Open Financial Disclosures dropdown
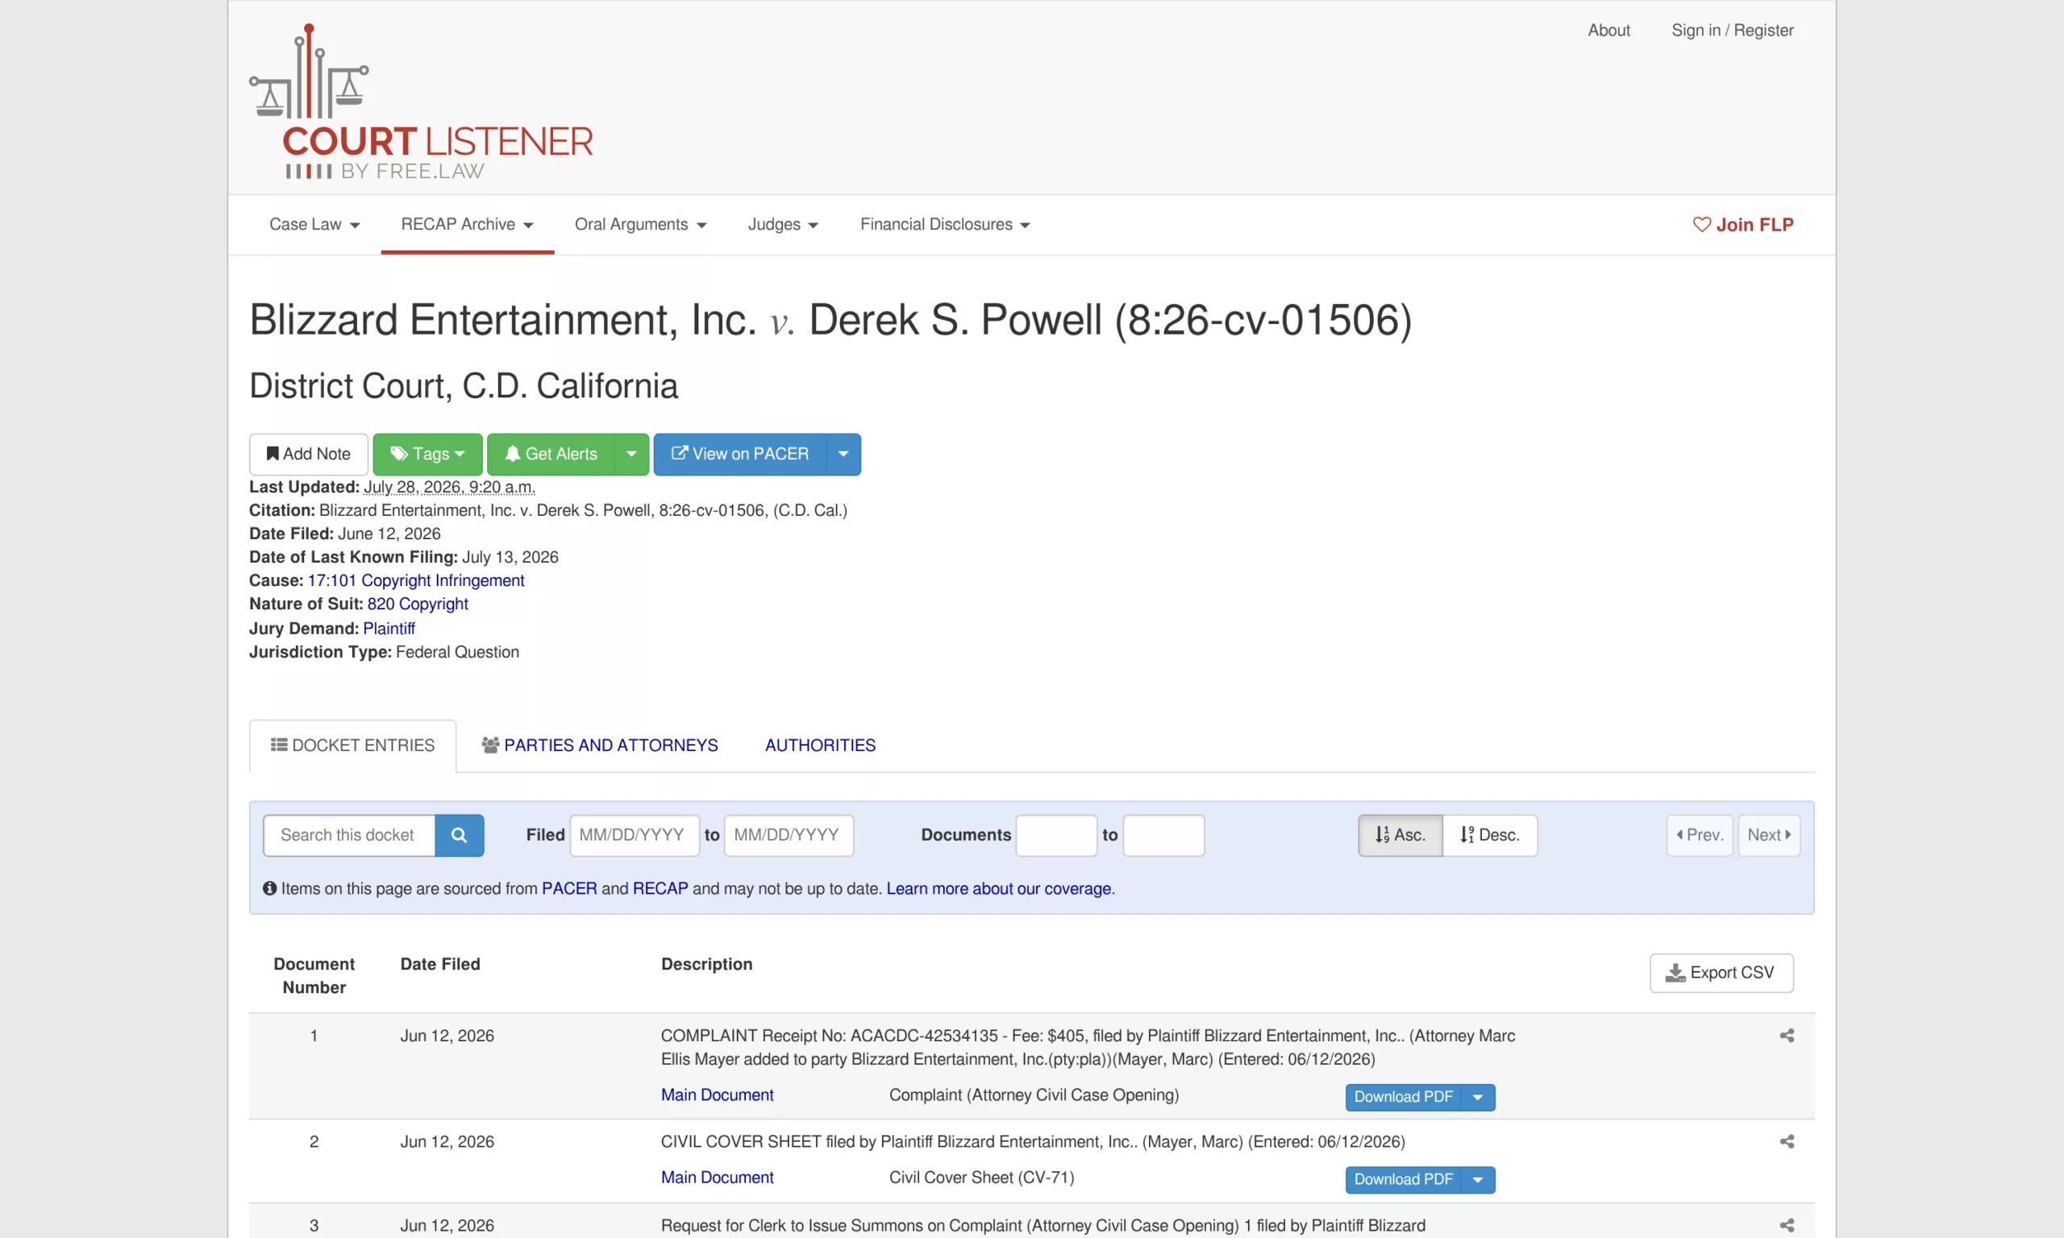Viewport: 2064px width, 1238px height. click(945, 224)
